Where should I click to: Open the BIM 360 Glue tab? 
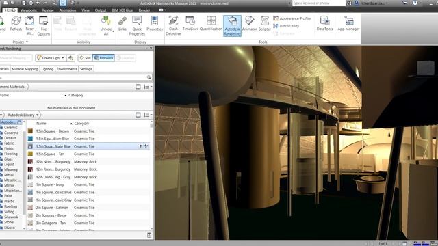click(123, 10)
